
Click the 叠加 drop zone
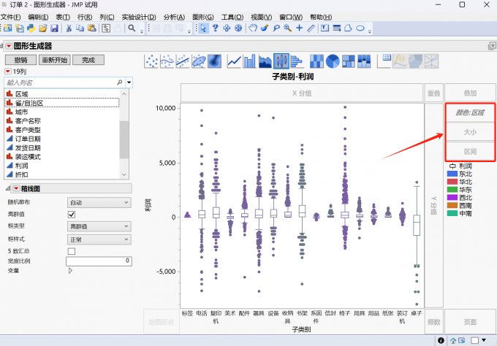[x=470, y=93]
